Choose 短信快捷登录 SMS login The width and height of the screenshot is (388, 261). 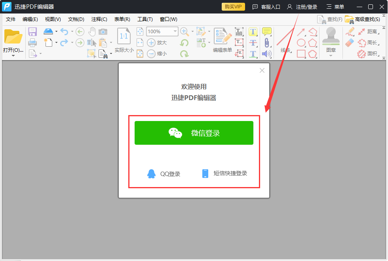(x=224, y=173)
